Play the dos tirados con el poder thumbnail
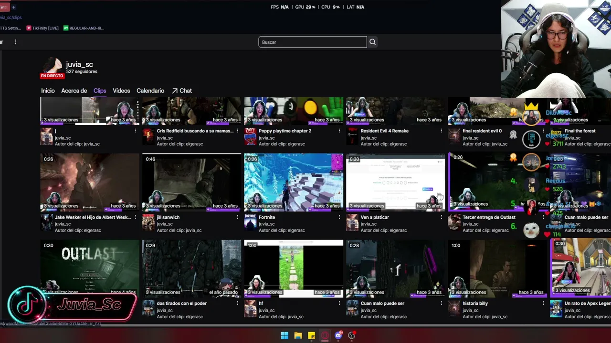The width and height of the screenshot is (611, 343). 192,268
